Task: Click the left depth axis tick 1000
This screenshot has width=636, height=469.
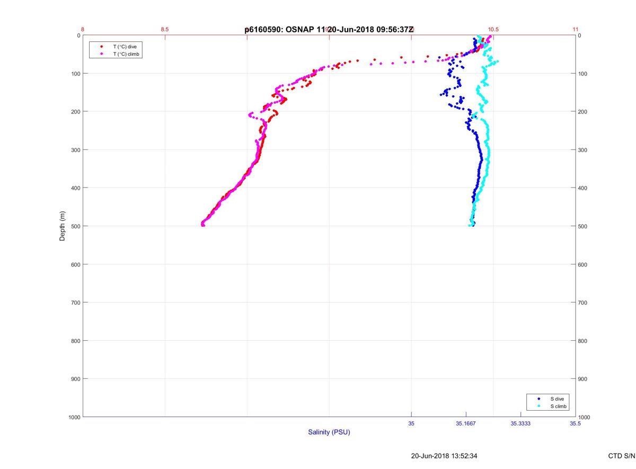Action: click(74, 417)
